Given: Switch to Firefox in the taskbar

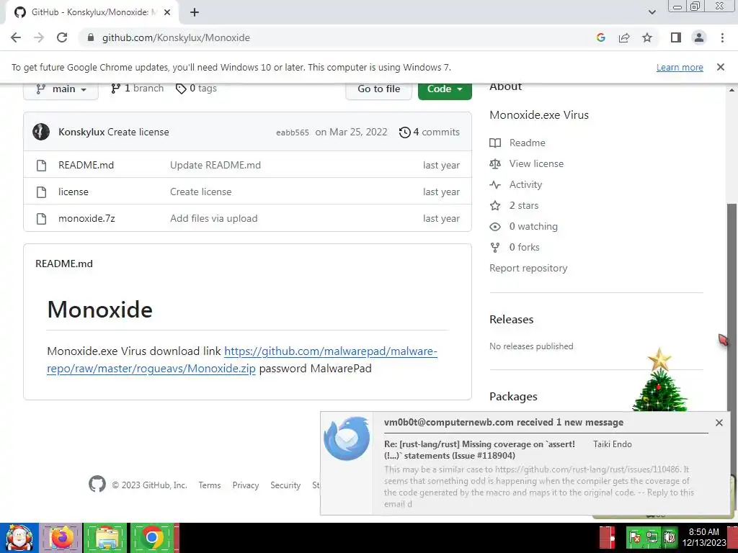Looking at the screenshot, I should [61, 538].
